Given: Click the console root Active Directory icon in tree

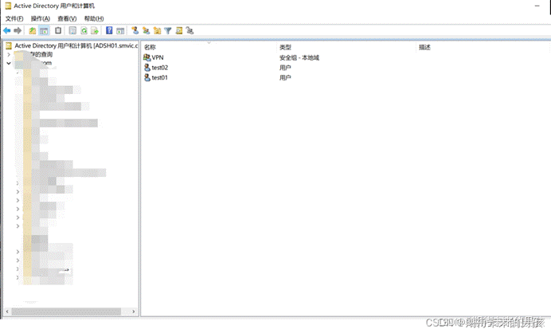Looking at the screenshot, I should pyautogui.click(x=9, y=45).
